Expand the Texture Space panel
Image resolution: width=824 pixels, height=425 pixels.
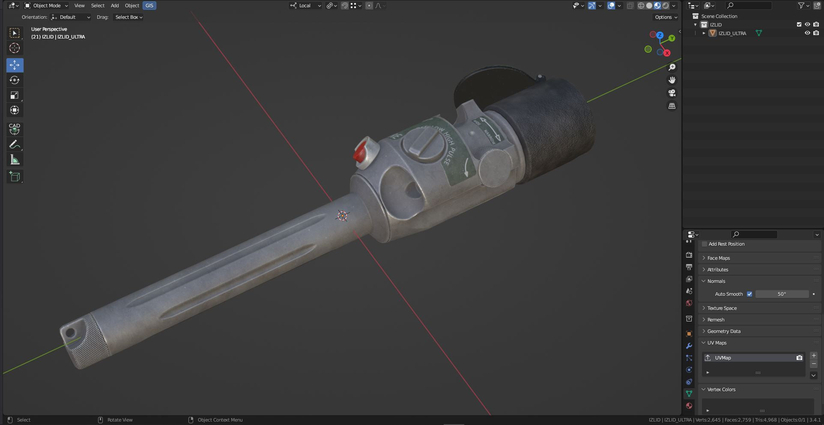[x=760, y=308]
